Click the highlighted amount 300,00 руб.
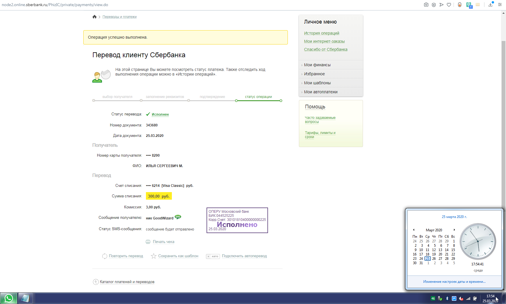The image size is (506, 304). point(159,196)
